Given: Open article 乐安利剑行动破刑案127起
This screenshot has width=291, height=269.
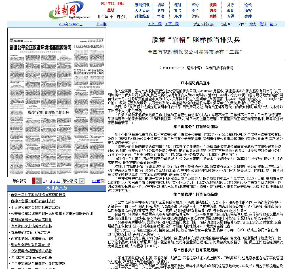Looking at the screenshot, I should (31, 245).
